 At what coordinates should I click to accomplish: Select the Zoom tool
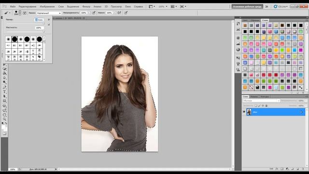pos(4,119)
